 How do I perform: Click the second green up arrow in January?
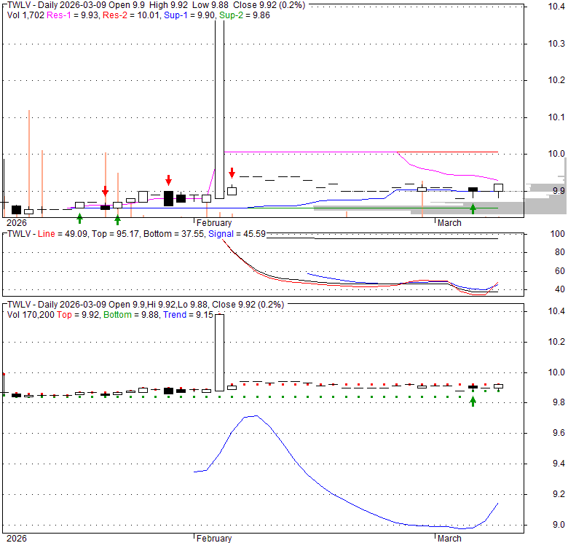[x=117, y=219]
